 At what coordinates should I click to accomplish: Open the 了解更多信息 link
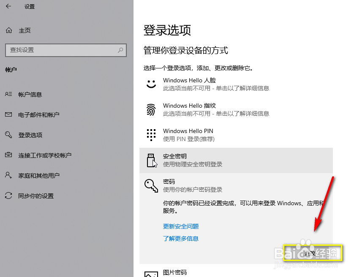click(x=181, y=239)
